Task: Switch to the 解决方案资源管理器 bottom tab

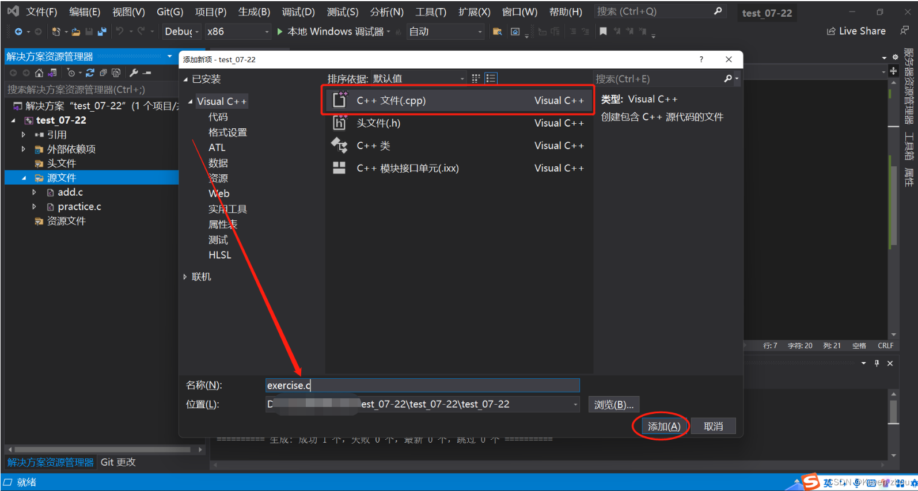Action: point(51,462)
